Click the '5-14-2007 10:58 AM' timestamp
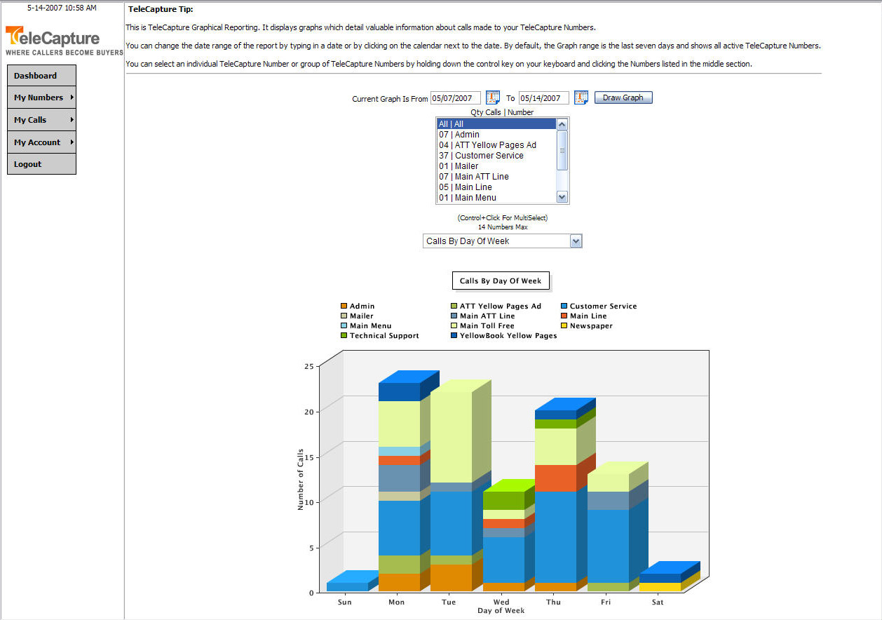The image size is (882, 620). click(62, 8)
